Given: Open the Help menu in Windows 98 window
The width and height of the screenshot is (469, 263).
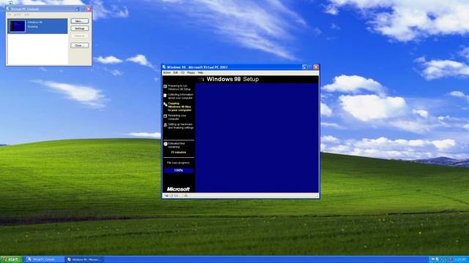Looking at the screenshot, I should pyautogui.click(x=200, y=73).
